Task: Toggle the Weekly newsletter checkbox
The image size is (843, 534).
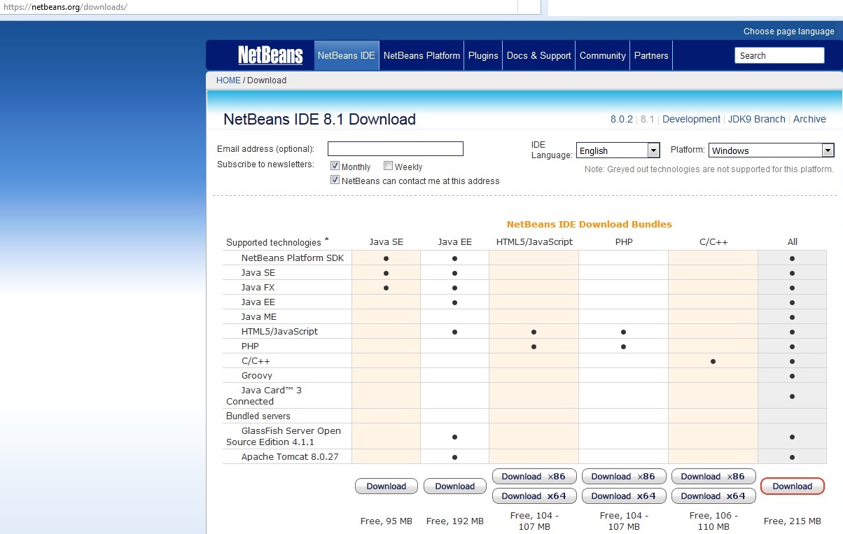Action: point(388,166)
